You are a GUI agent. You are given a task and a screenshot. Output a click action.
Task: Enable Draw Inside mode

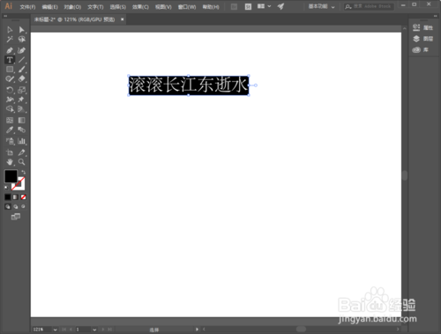23,207
